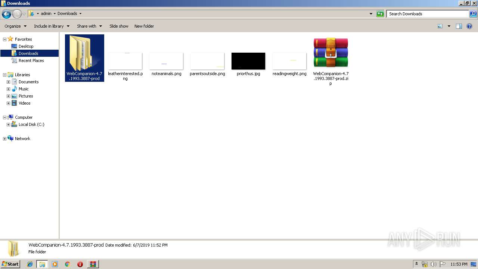Open the view options dropdown arrow

[x=449, y=26]
